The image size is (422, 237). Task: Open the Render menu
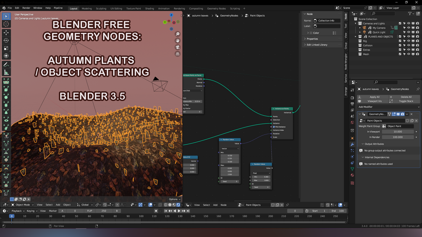(x=26, y=8)
